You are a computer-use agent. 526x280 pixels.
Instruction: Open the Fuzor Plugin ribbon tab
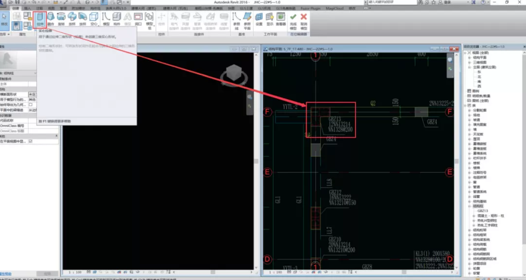(x=310, y=8)
